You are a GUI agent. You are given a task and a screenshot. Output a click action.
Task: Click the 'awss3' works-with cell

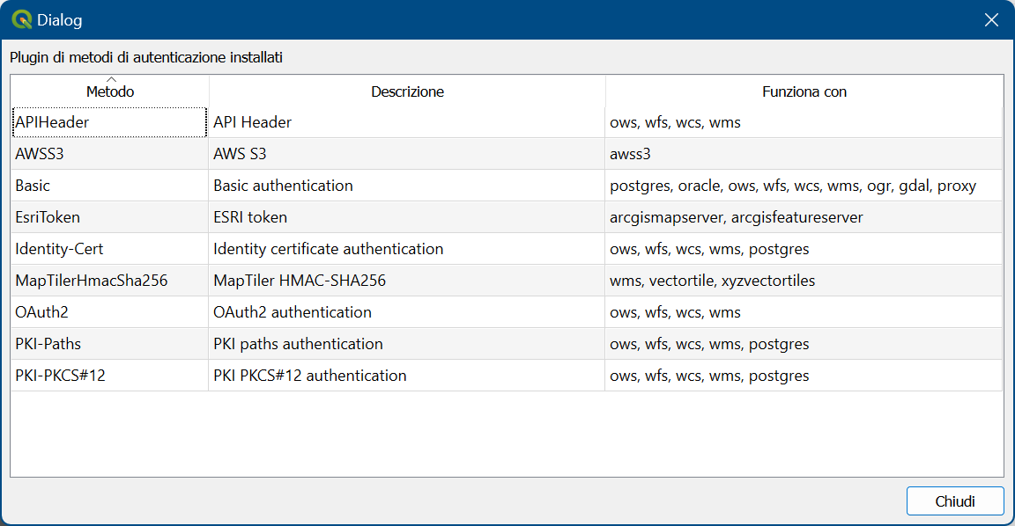(804, 154)
